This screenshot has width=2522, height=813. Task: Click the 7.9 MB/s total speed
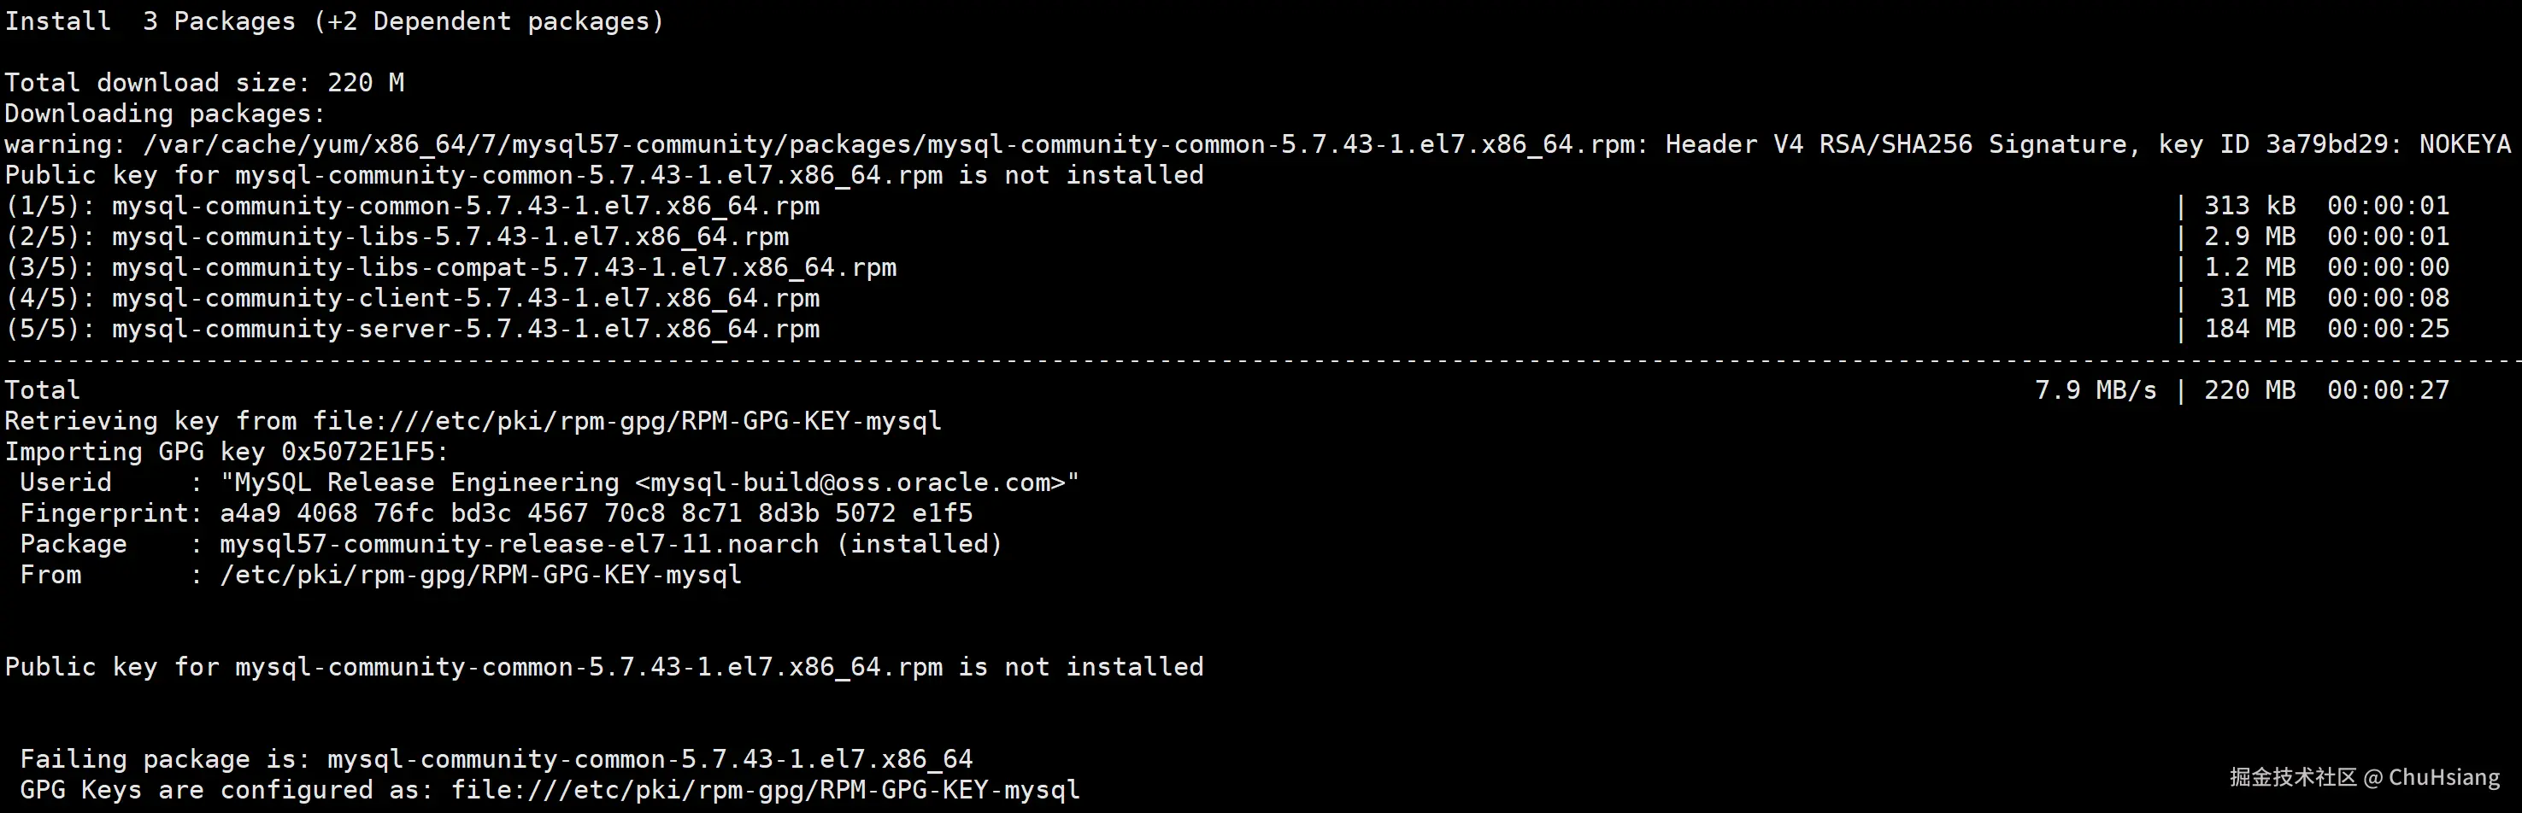pos(2096,390)
